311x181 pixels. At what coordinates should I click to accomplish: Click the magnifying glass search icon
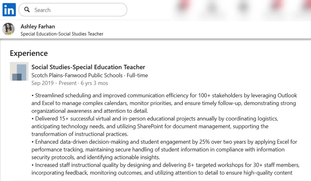tap(27, 9)
